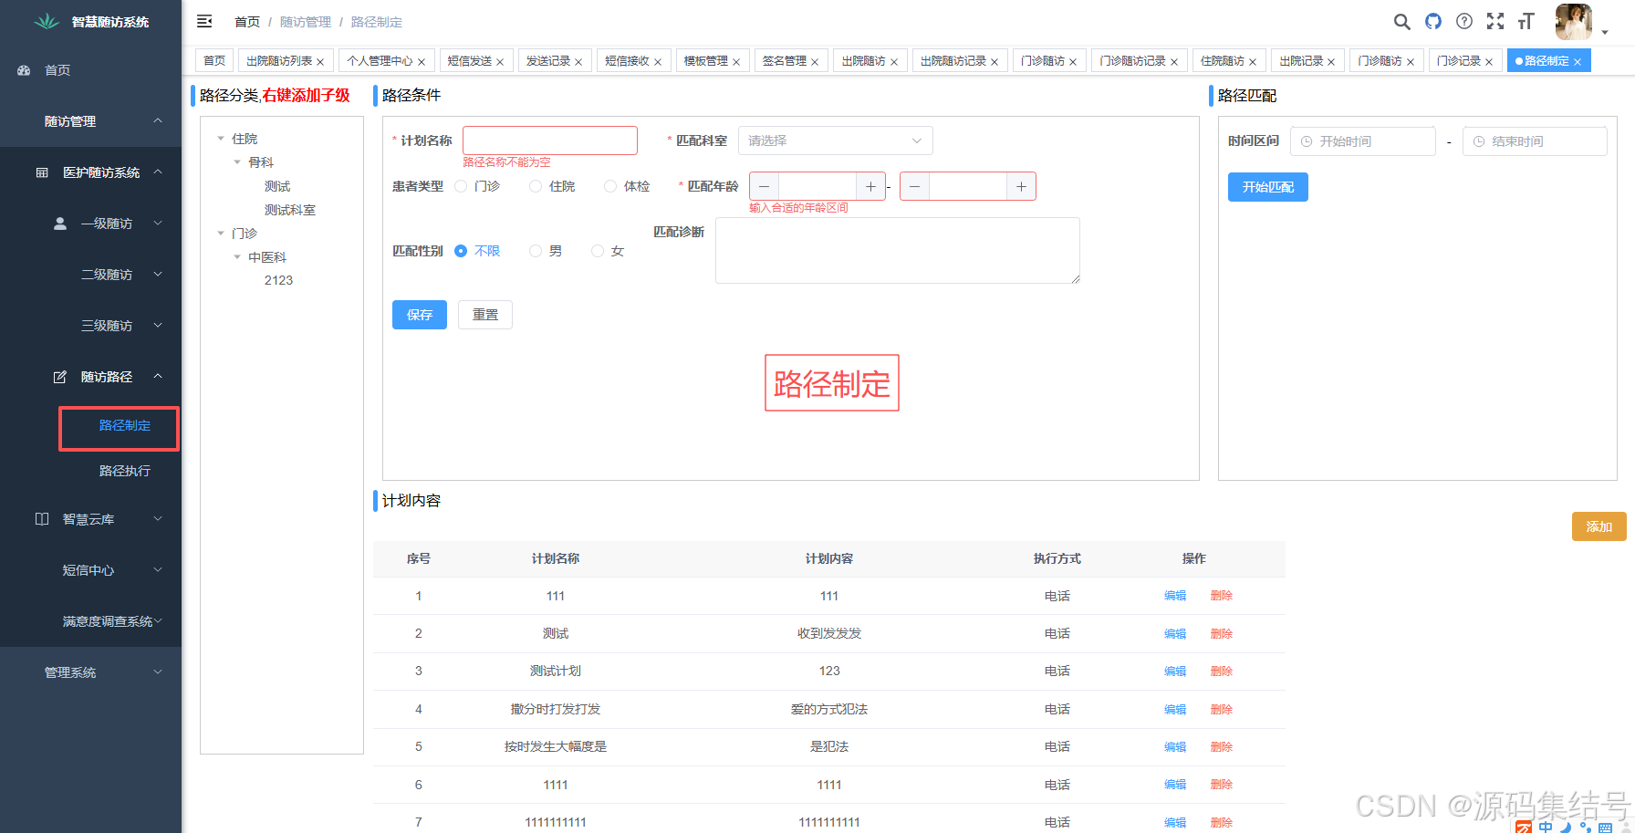Click the orange 添加 button
Viewport: 1635px width, 833px height.
1599,526
